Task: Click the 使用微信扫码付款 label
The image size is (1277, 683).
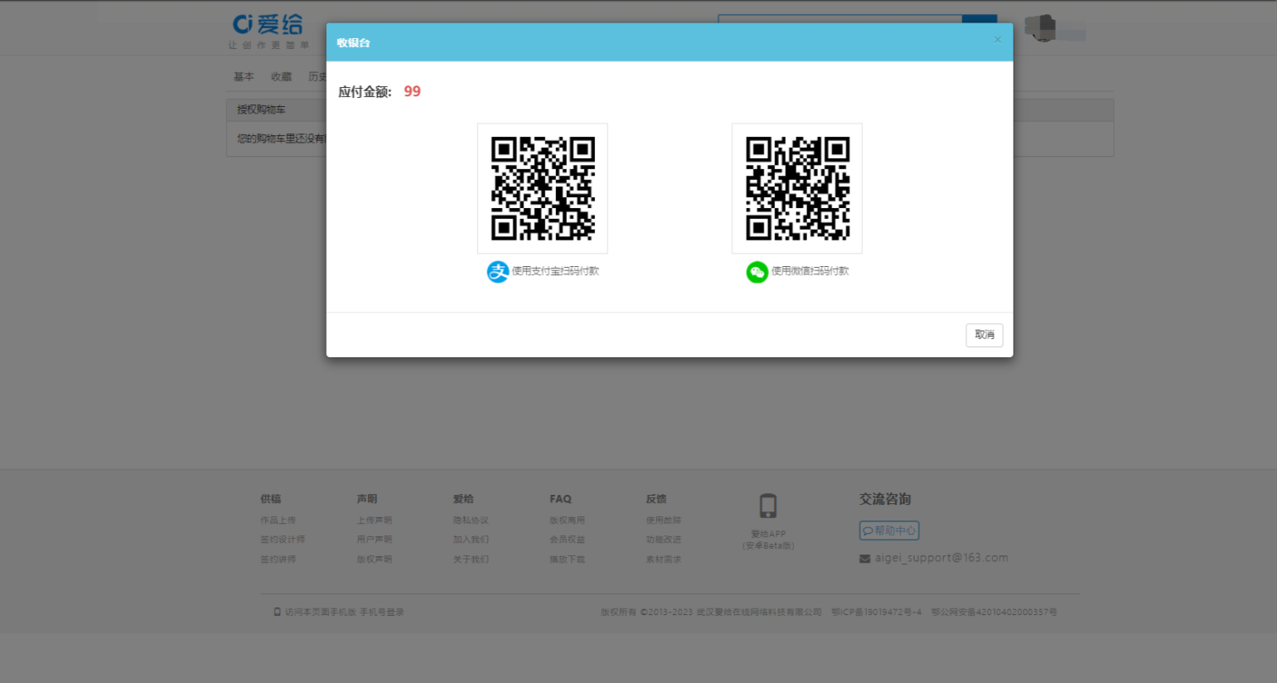Action: 810,271
